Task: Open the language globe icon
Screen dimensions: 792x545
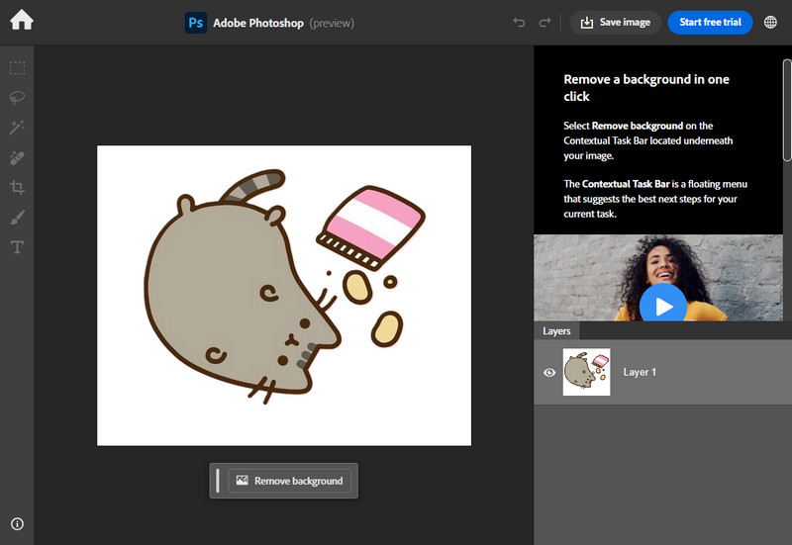Action: tap(770, 22)
